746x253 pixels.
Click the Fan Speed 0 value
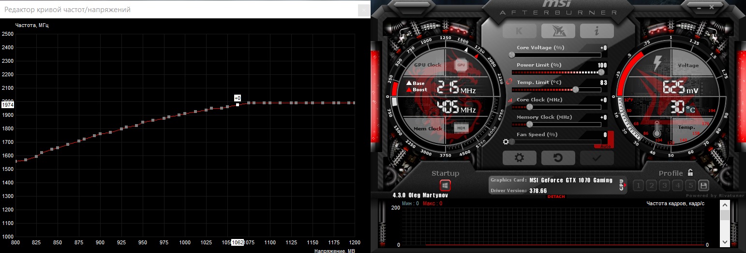click(x=605, y=135)
